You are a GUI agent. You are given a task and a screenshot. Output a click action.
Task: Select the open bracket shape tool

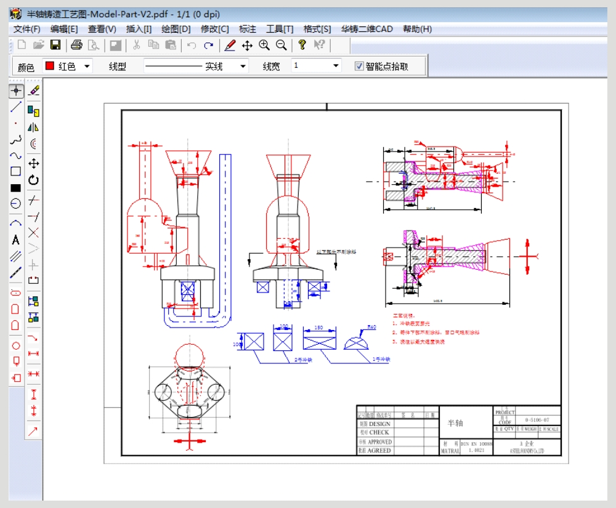33,280
